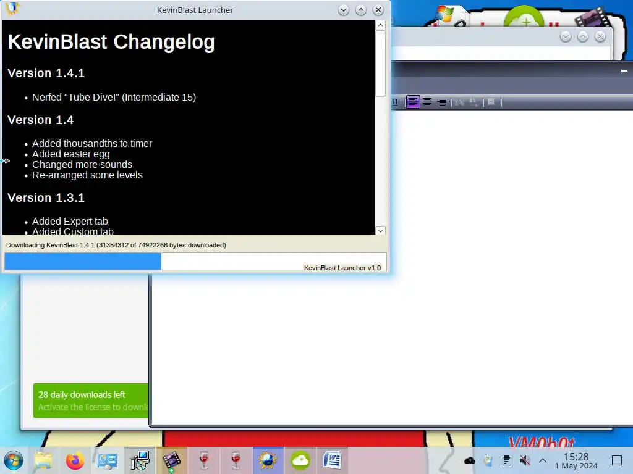Viewport: 633px width, 474px height.
Task: Select align right in the editor toolbar
Action: tap(441, 102)
